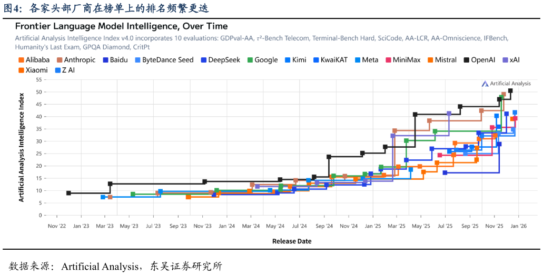Click the 'Release Date' x-axis title
Viewport: 543px width, 275px height.
click(291, 241)
